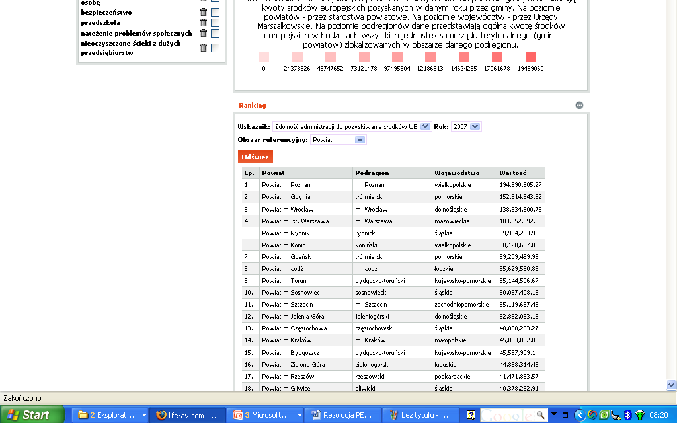Image resolution: width=677 pixels, height=423 pixels.
Task: Select the Powiat m.Wrocław row name
Action: [288, 209]
